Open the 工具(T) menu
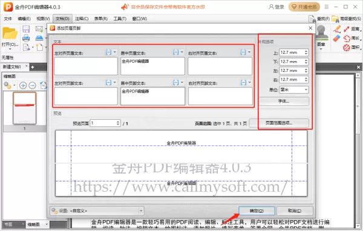363x231 pixels. (x=120, y=19)
